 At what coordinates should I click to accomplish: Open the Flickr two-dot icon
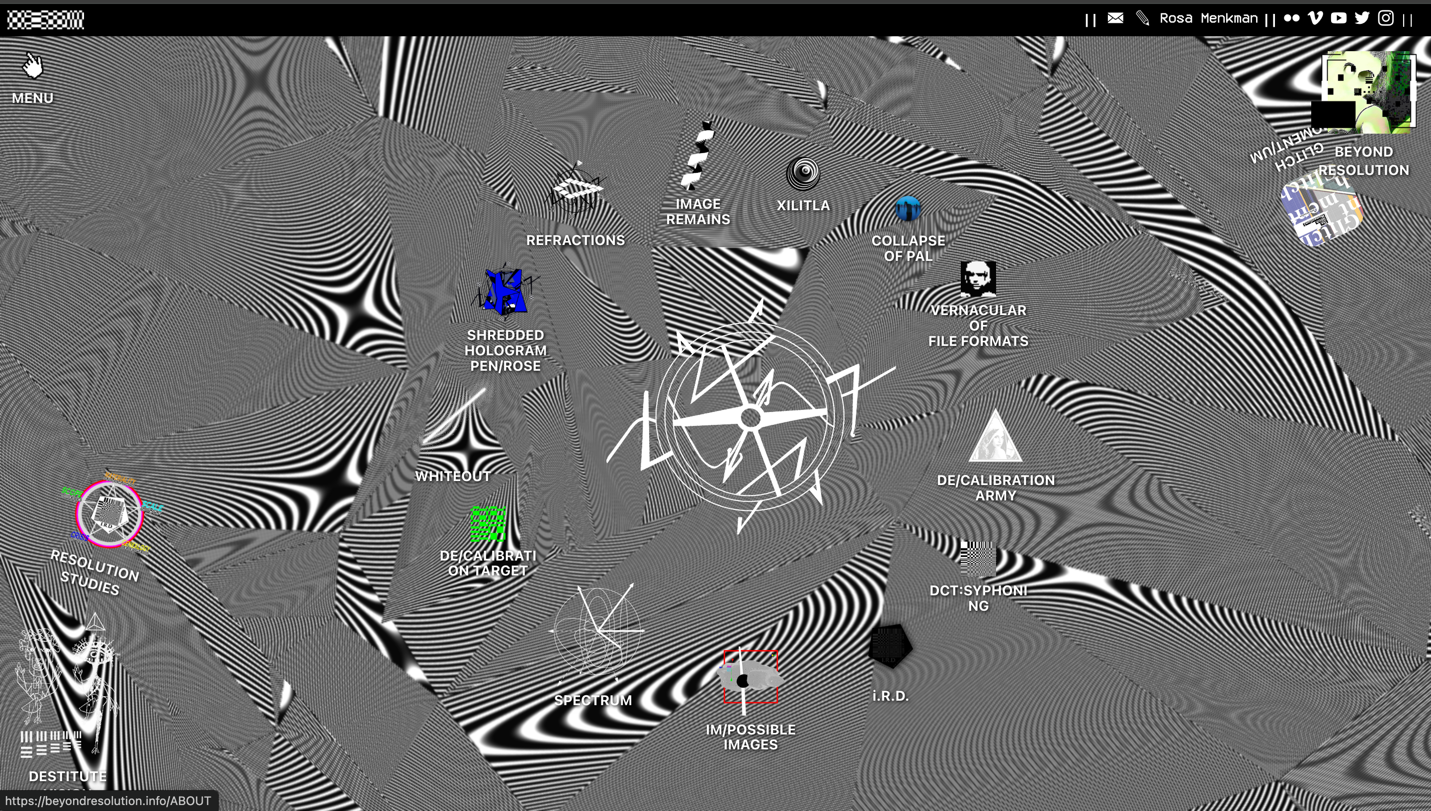(1291, 18)
